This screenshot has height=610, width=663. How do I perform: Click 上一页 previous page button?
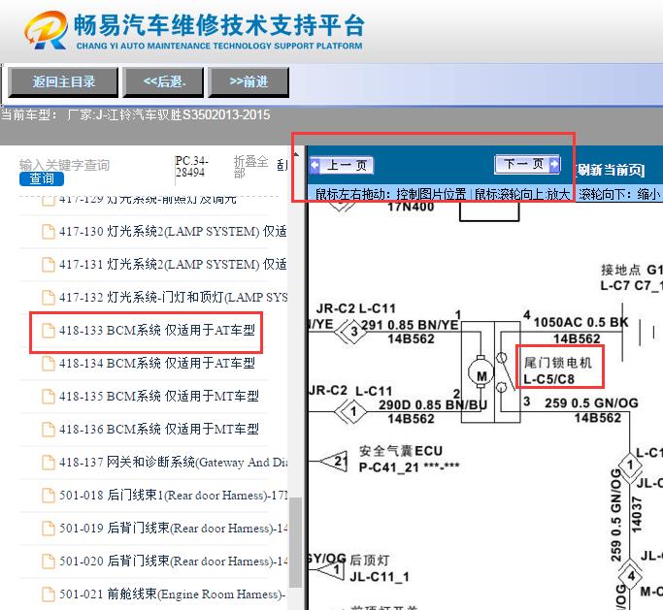pyautogui.click(x=342, y=165)
